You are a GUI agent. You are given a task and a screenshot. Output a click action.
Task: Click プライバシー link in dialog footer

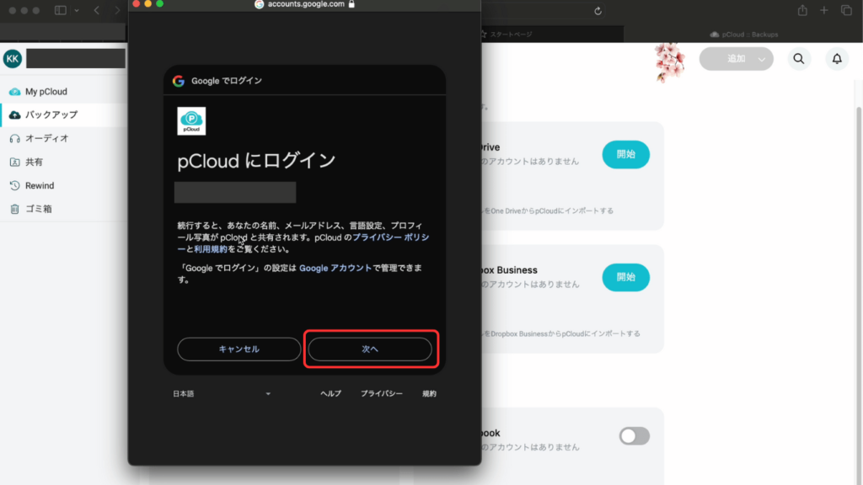(x=382, y=394)
